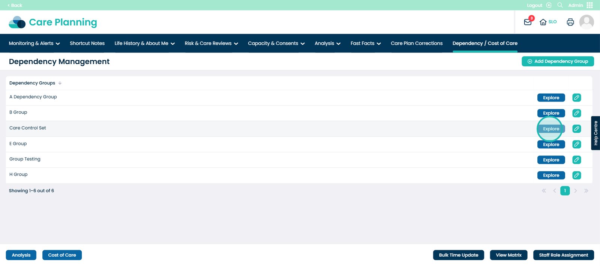600x266 pixels.
Task: Click the edit pencil for H Group
Action: 577,175
